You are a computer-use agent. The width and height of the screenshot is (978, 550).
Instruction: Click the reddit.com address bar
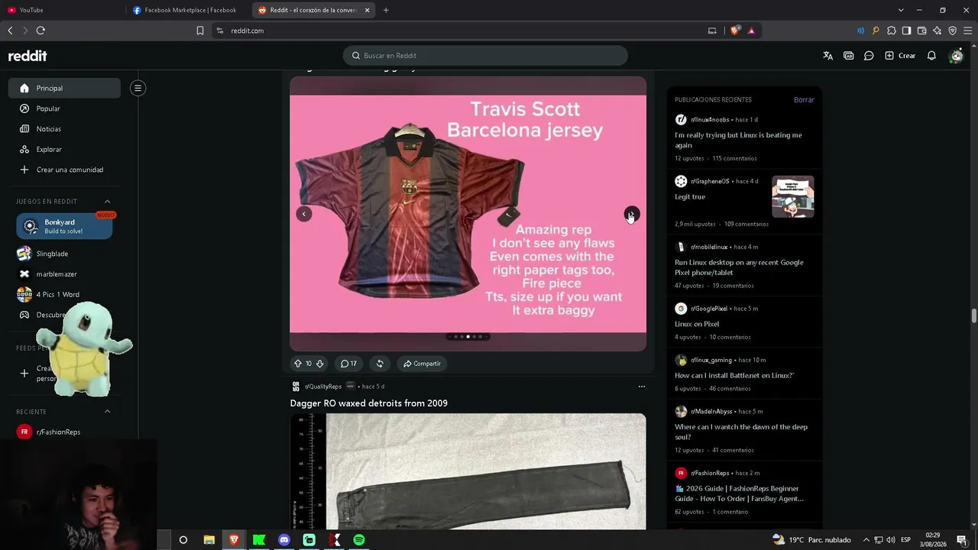click(x=458, y=31)
